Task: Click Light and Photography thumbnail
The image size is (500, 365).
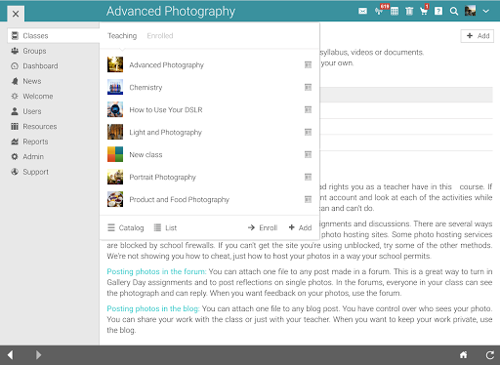Action: click(x=115, y=132)
